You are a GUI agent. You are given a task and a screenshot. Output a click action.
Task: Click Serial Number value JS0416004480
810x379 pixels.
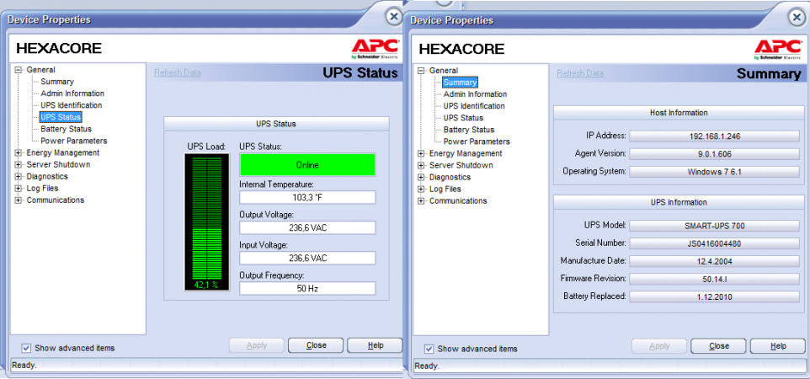714,243
